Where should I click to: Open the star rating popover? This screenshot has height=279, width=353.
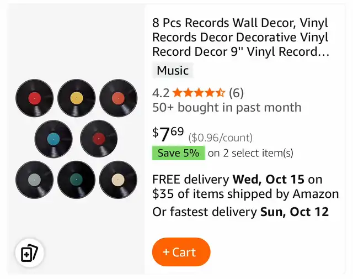pos(199,93)
